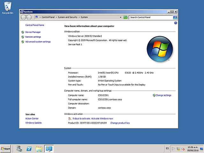Click the shield icon beside Change settings
Viewport: 204px width, 153px height.
pyautogui.click(x=154, y=95)
